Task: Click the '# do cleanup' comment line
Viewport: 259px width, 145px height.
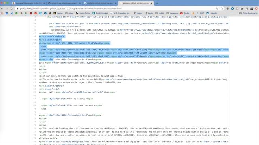Action: click(68, 99)
